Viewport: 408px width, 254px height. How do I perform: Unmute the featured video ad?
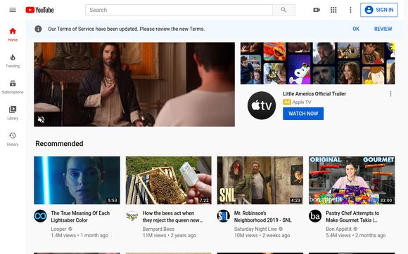(41, 119)
